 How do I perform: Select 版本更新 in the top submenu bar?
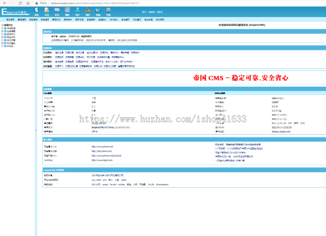[x=160, y=20]
